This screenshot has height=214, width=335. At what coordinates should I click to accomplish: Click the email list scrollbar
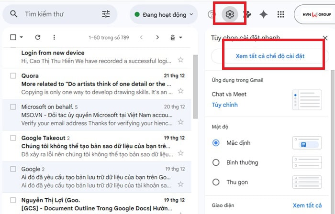click(195, 86)
